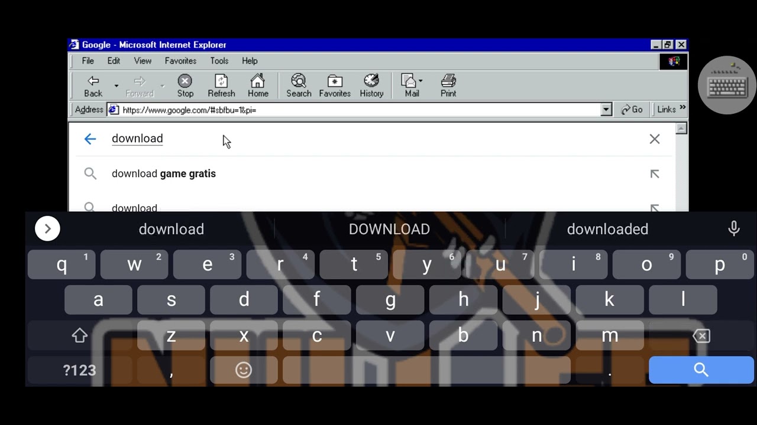The height and width of the screenshot is (425, 757).
Task: Click blue back arrow in Google search
Action: (x=90, y=139)
